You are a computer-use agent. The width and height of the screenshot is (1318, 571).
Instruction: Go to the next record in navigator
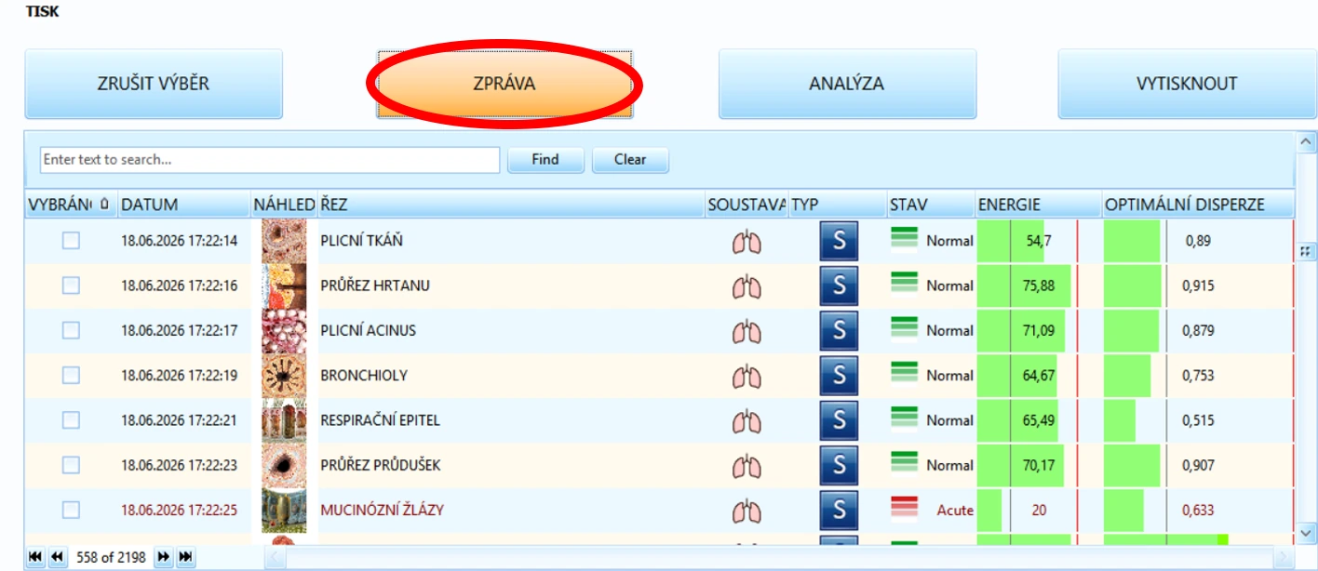click(163, 557)
